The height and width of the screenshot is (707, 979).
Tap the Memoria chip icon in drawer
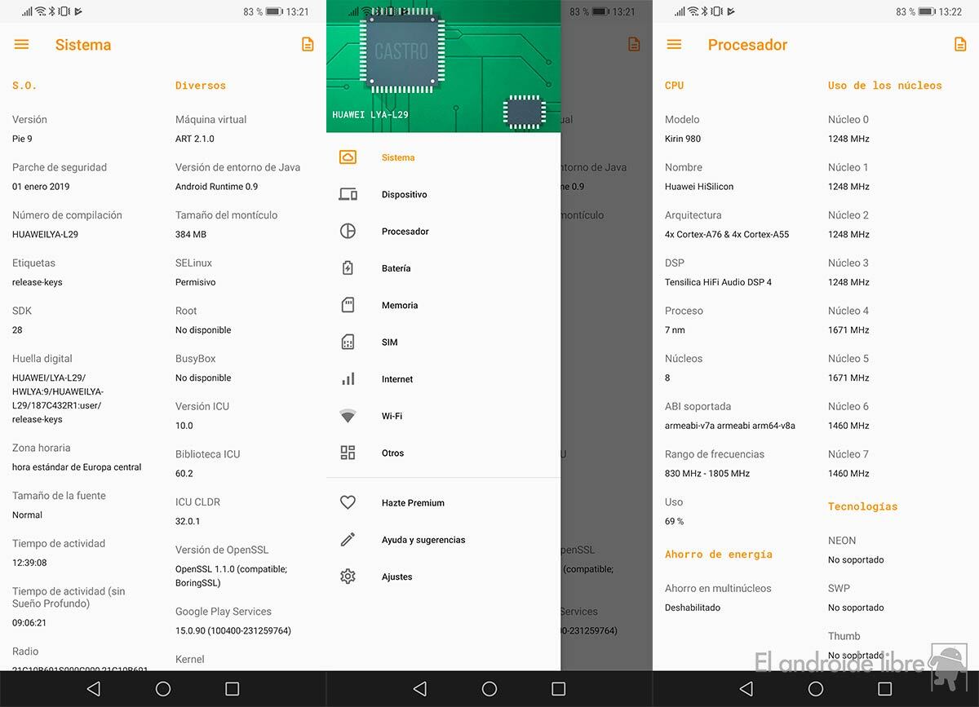click(x=348, y=305)
